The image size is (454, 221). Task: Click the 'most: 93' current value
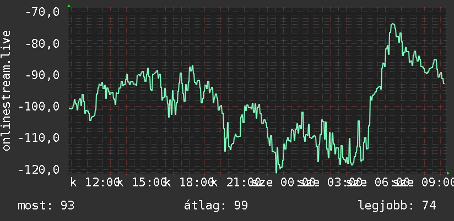pos(46,206)
